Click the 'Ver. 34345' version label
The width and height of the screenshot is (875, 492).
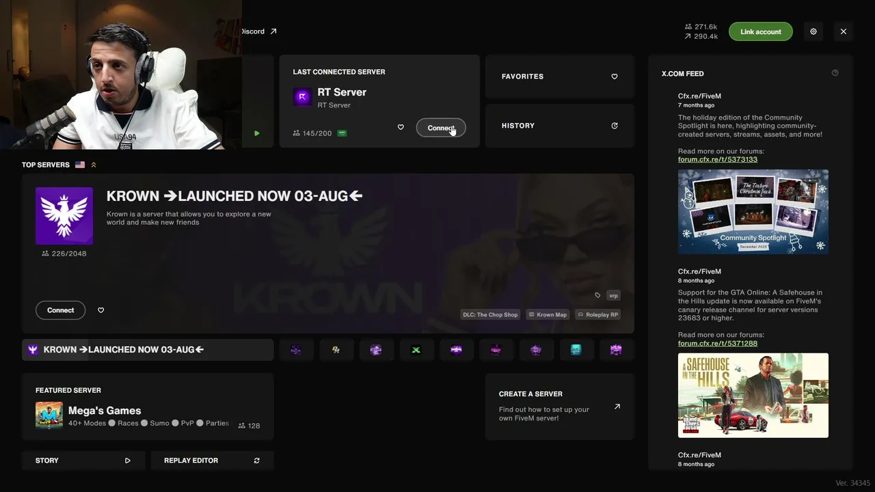pyautogui.click(x=853, y=483)
